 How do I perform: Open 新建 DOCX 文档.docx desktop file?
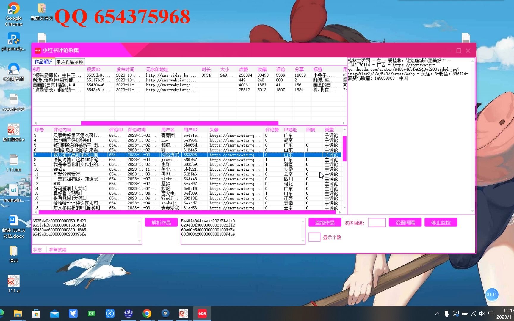point(14,226)
